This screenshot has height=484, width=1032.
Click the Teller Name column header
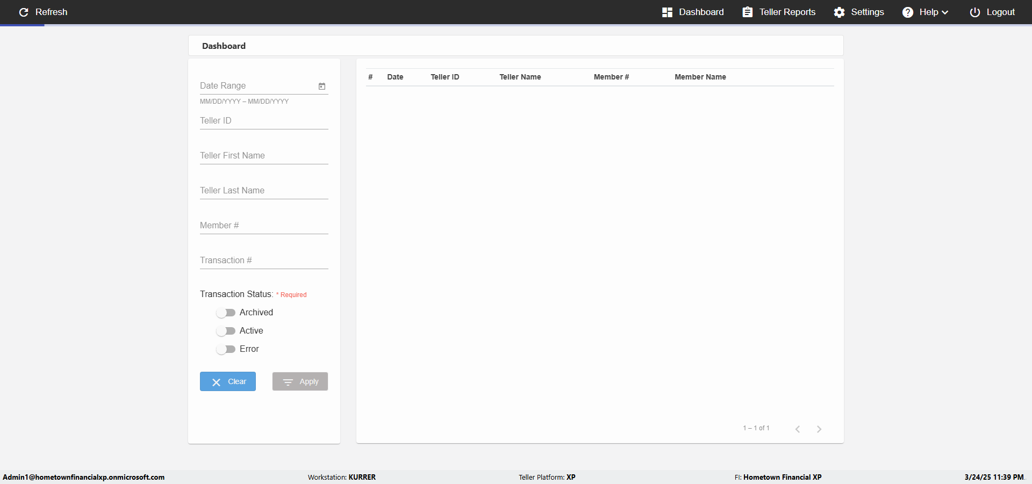(x=520, y=77)
